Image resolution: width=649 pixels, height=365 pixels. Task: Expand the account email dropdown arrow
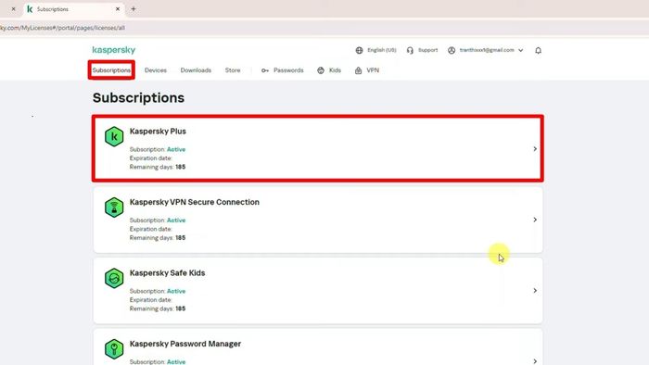pyautogui.click(x=521, y=50)
